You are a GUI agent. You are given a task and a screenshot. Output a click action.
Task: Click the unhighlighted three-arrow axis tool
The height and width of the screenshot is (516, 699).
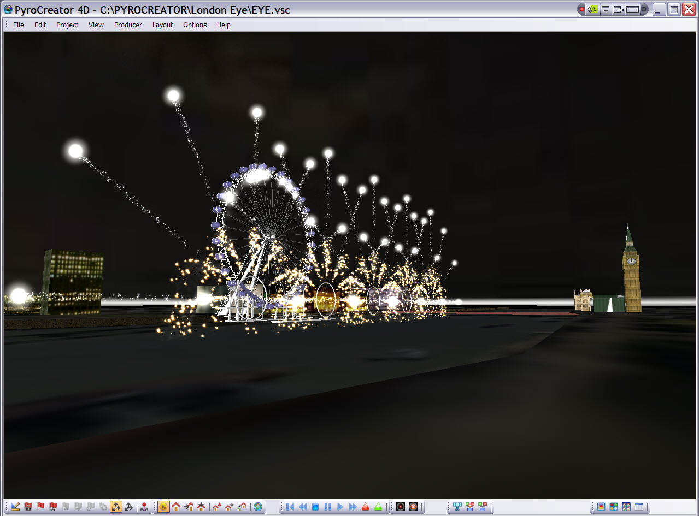128,507
